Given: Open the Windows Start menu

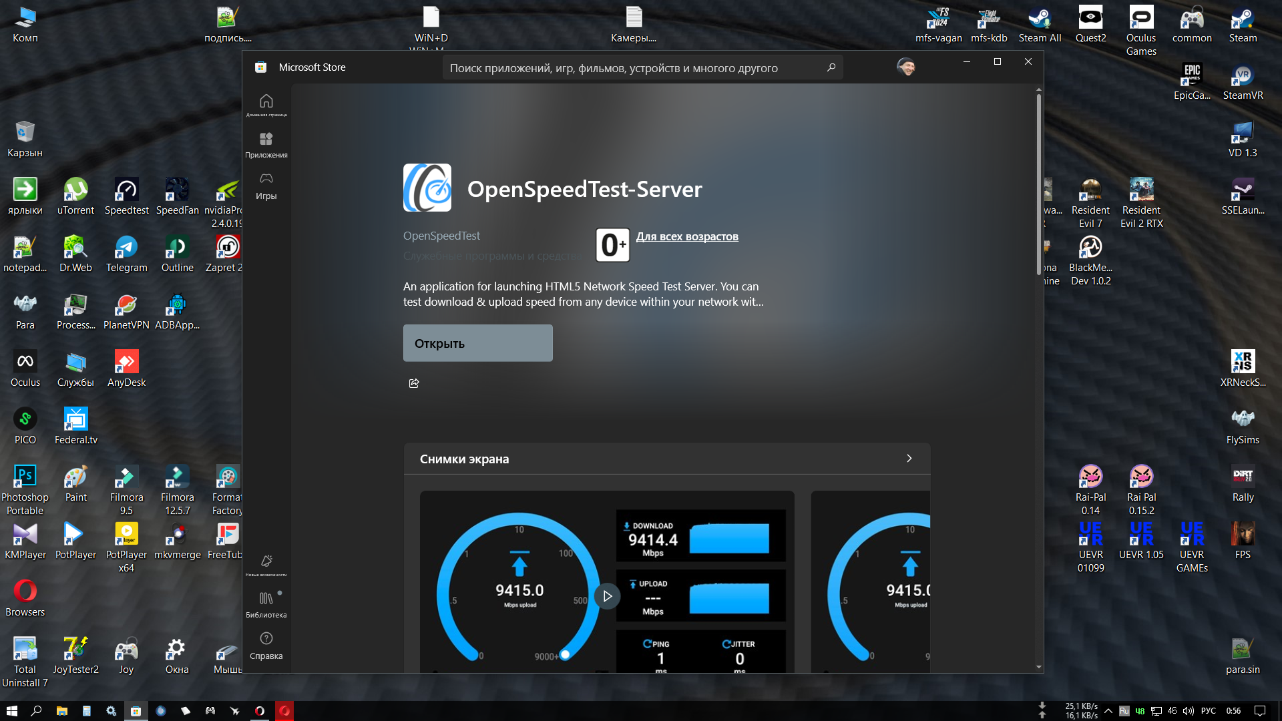Looking at the screenshot, I should pyautogui.click(x=11, y=711).
